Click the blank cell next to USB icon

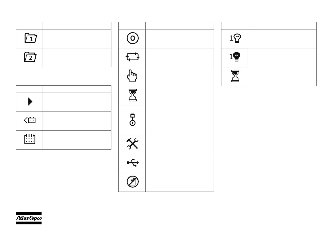[x=180, y=163]
